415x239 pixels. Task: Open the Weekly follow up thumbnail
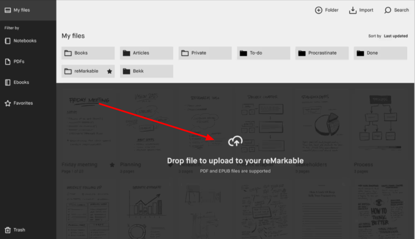point(88,210)
